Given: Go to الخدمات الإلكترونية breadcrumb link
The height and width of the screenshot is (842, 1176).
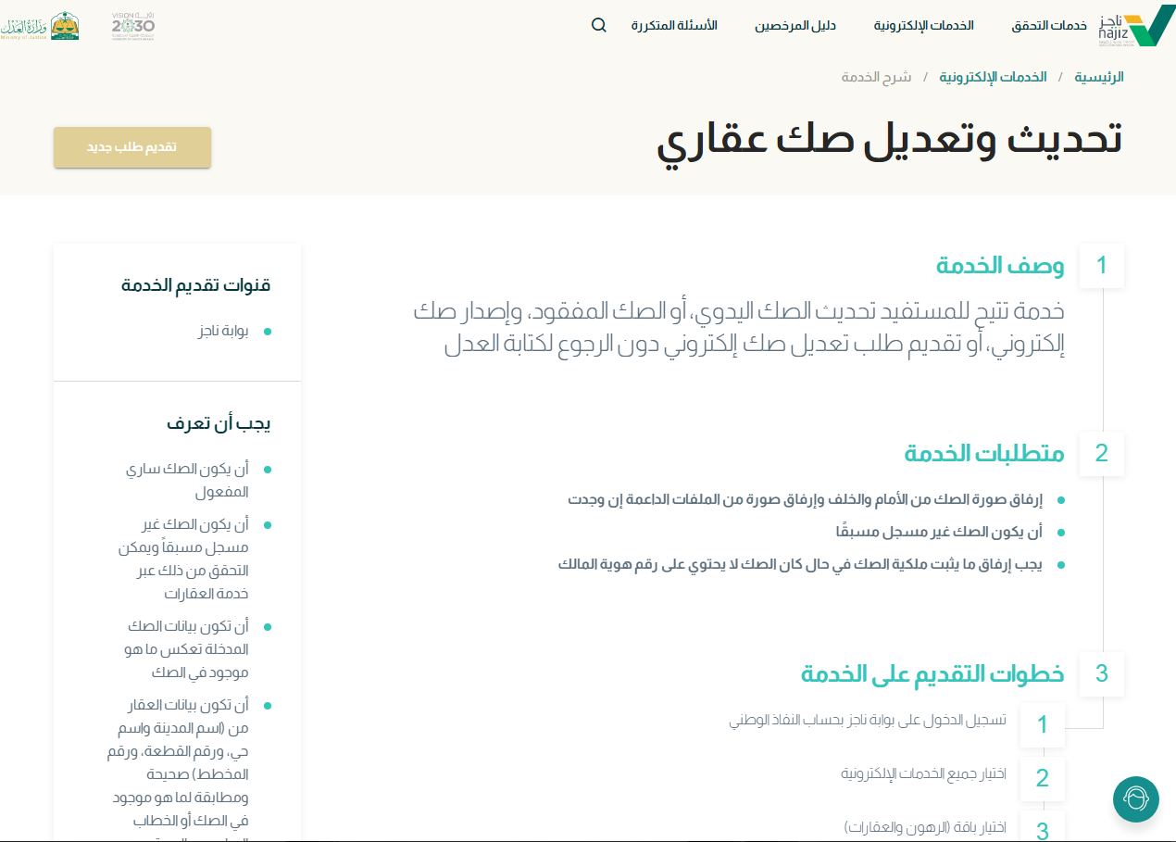Looking at the screenshot, I should [x=993, y=77].
